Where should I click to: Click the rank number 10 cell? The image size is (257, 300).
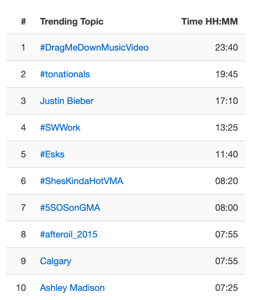point(21,288)
